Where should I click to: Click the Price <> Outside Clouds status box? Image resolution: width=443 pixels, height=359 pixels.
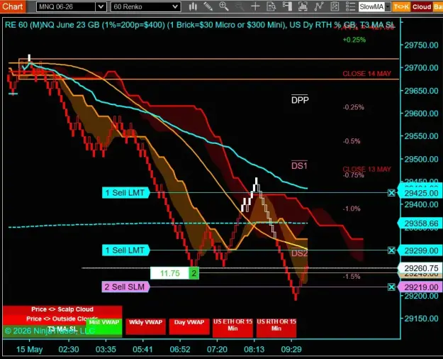(x=62, y=319)
